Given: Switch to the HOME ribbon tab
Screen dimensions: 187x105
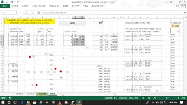Looking at the screenshot, I should pos(15,6).
